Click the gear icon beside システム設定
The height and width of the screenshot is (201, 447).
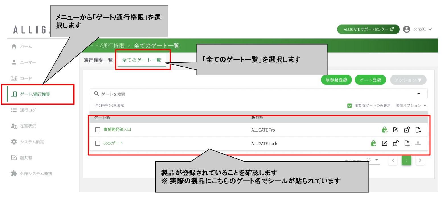(14, 141)
